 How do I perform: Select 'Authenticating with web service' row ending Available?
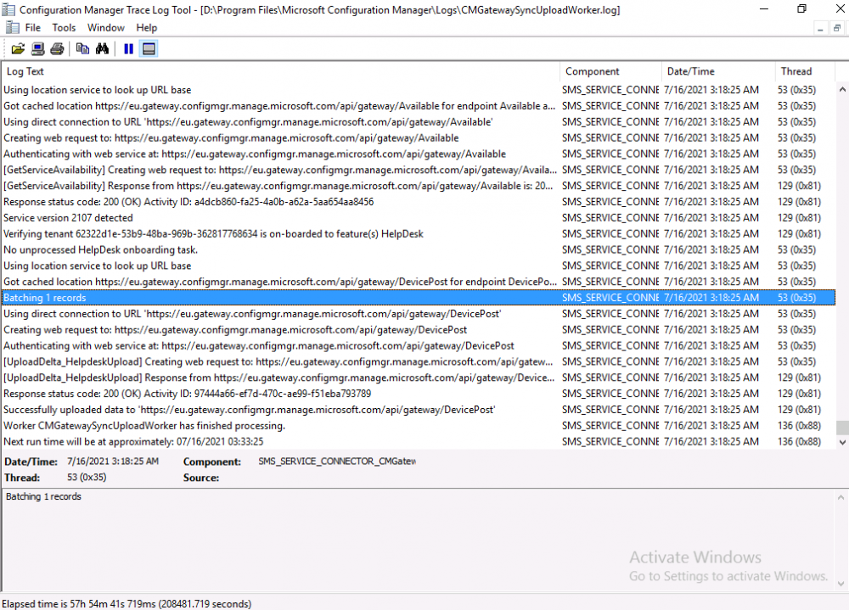(418, 154)
